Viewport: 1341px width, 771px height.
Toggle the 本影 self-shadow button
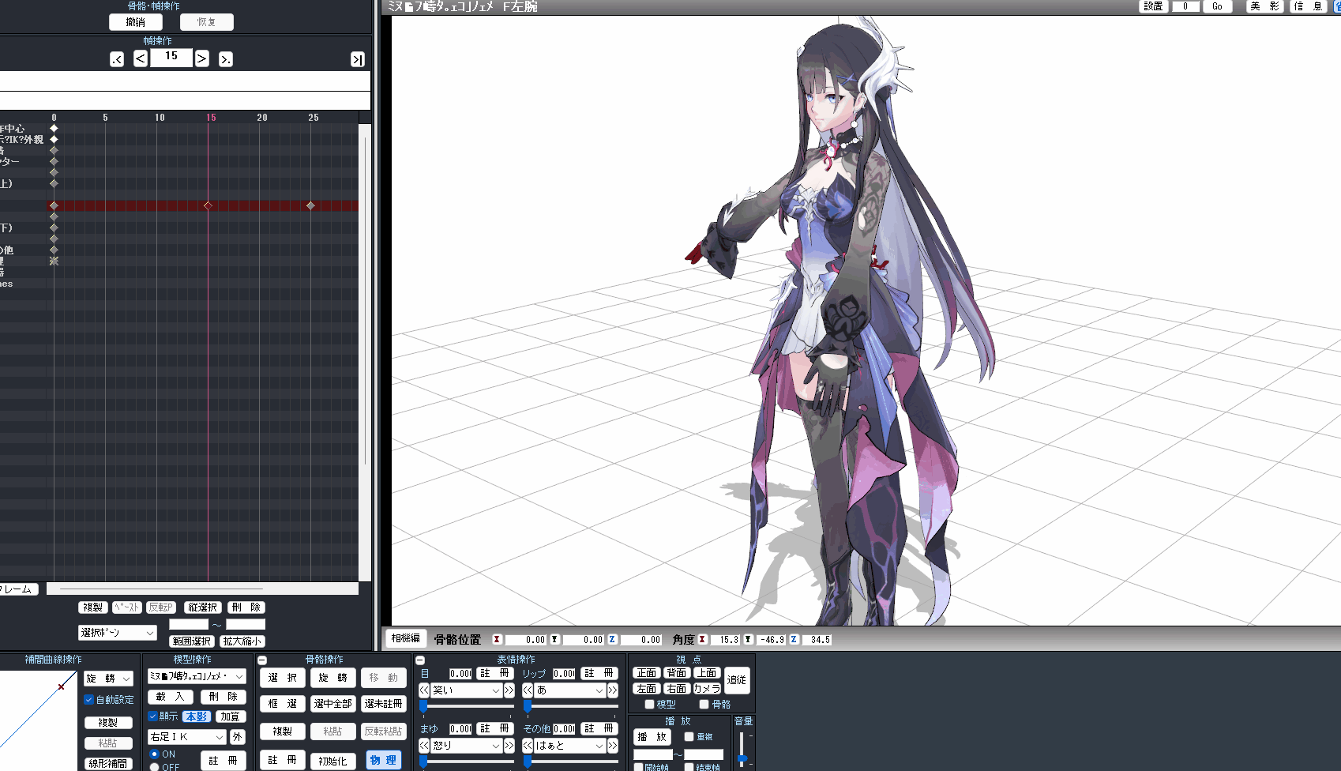(197, 716)
